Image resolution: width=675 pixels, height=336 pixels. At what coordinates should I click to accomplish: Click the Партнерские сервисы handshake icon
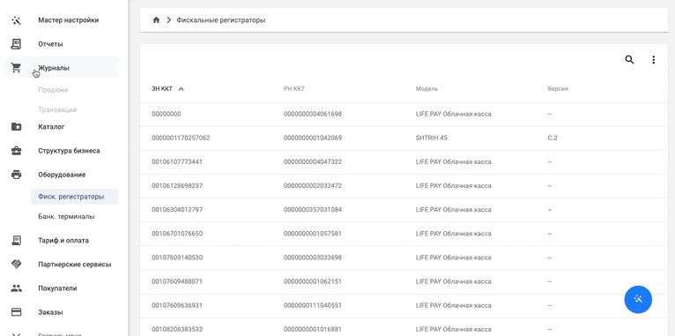tap(17, 264)
